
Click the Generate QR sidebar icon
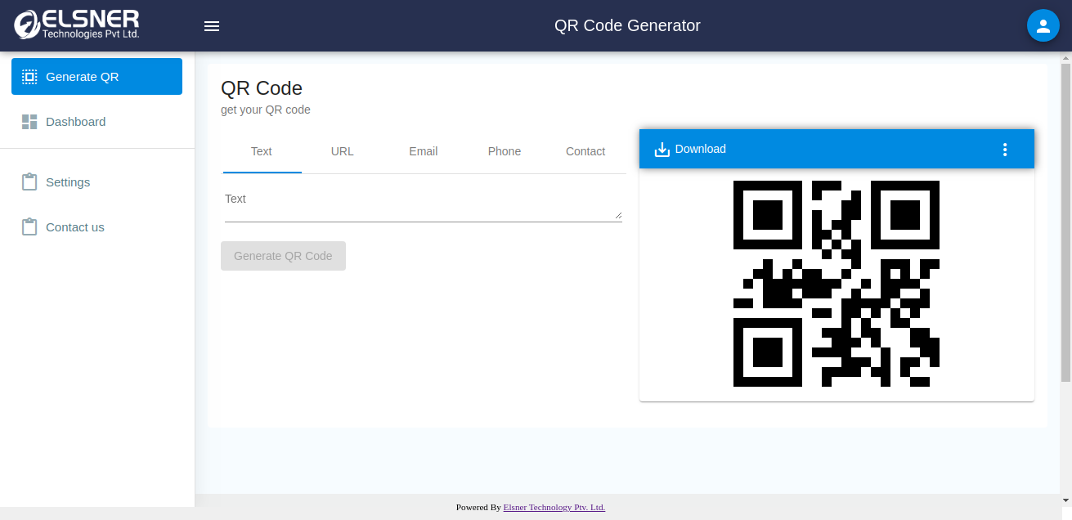[x=29, y=77]
